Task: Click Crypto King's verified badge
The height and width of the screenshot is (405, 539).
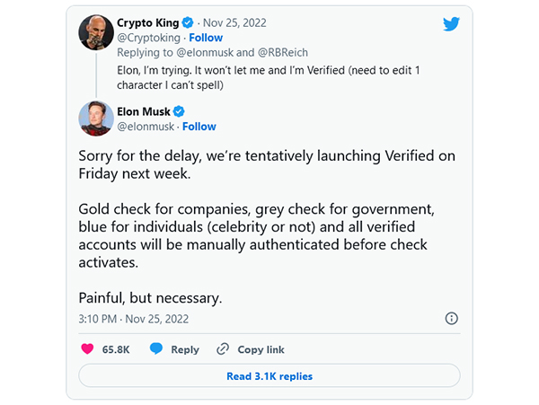Action: (x=188, y=22)
